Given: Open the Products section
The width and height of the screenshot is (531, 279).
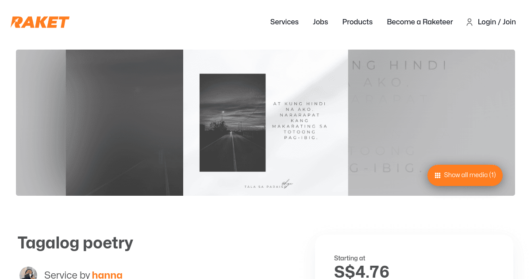Looking at the screenshot, I should [x=358, y=22].
